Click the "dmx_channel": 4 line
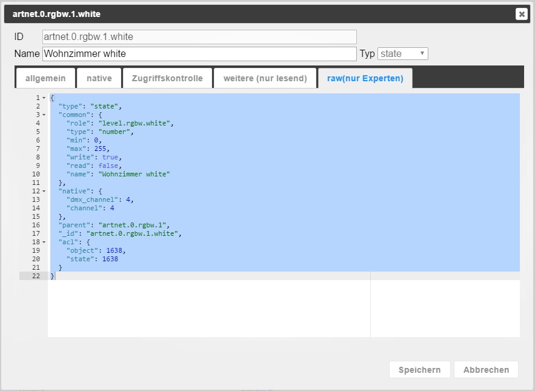 coord(100,200)
